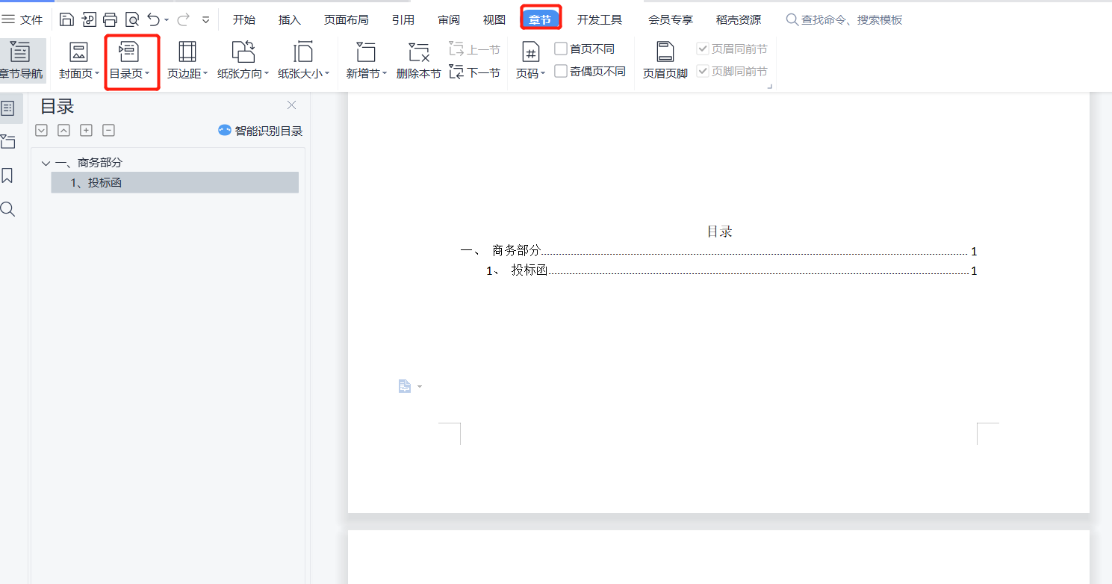Switch to the 开发工具 tab
1112x584 pixels.
pyautogui.click(x=600, y=20)
